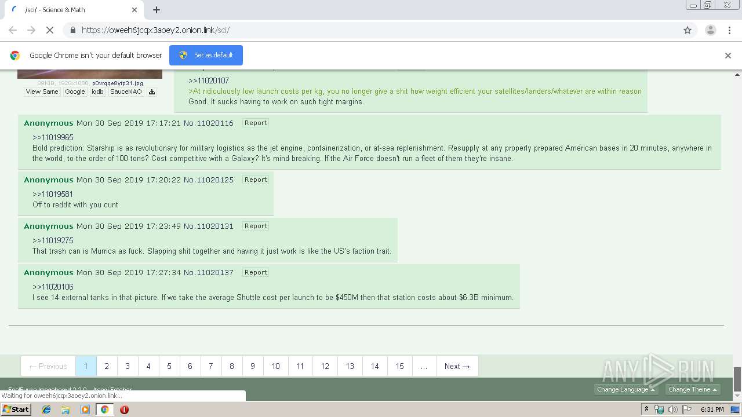Go to pagination page 14
This screenshot has height=417, width=742.
(375, 366)
